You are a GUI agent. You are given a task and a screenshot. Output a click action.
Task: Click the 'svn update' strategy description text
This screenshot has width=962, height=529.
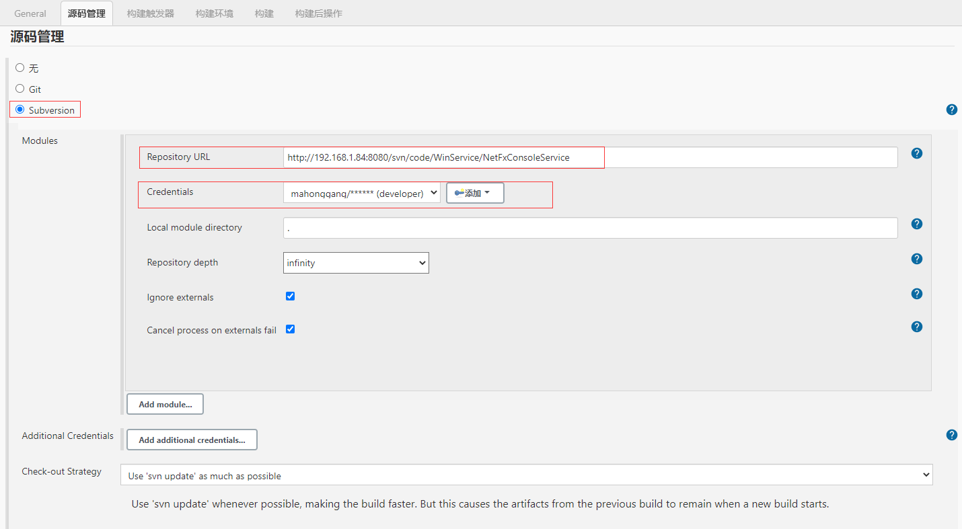pyautogui.click(x=480, y=503)
